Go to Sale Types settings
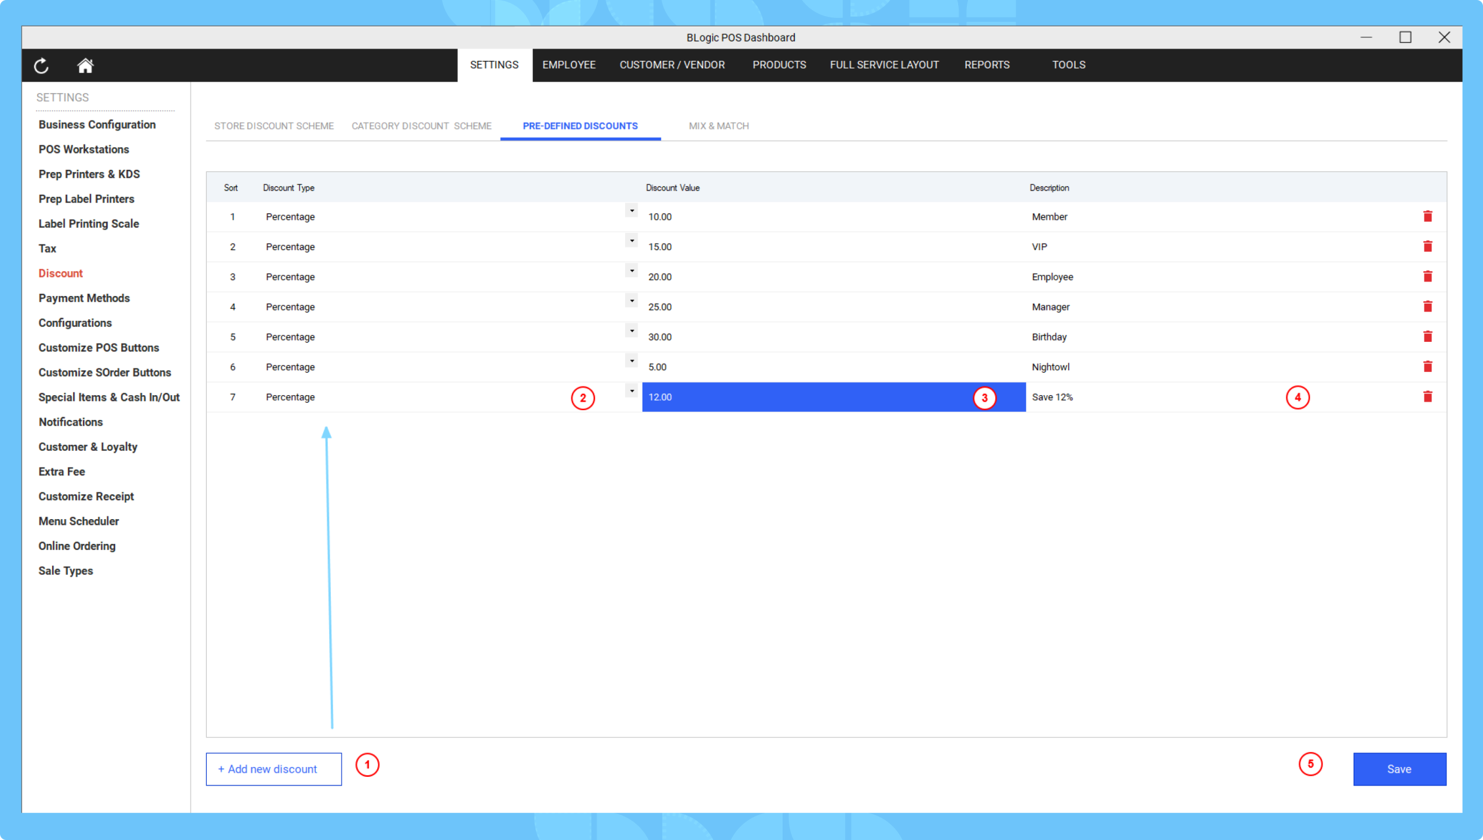Image resolution: width=1483 pixels, height=840 pixels. coord(65,571)
